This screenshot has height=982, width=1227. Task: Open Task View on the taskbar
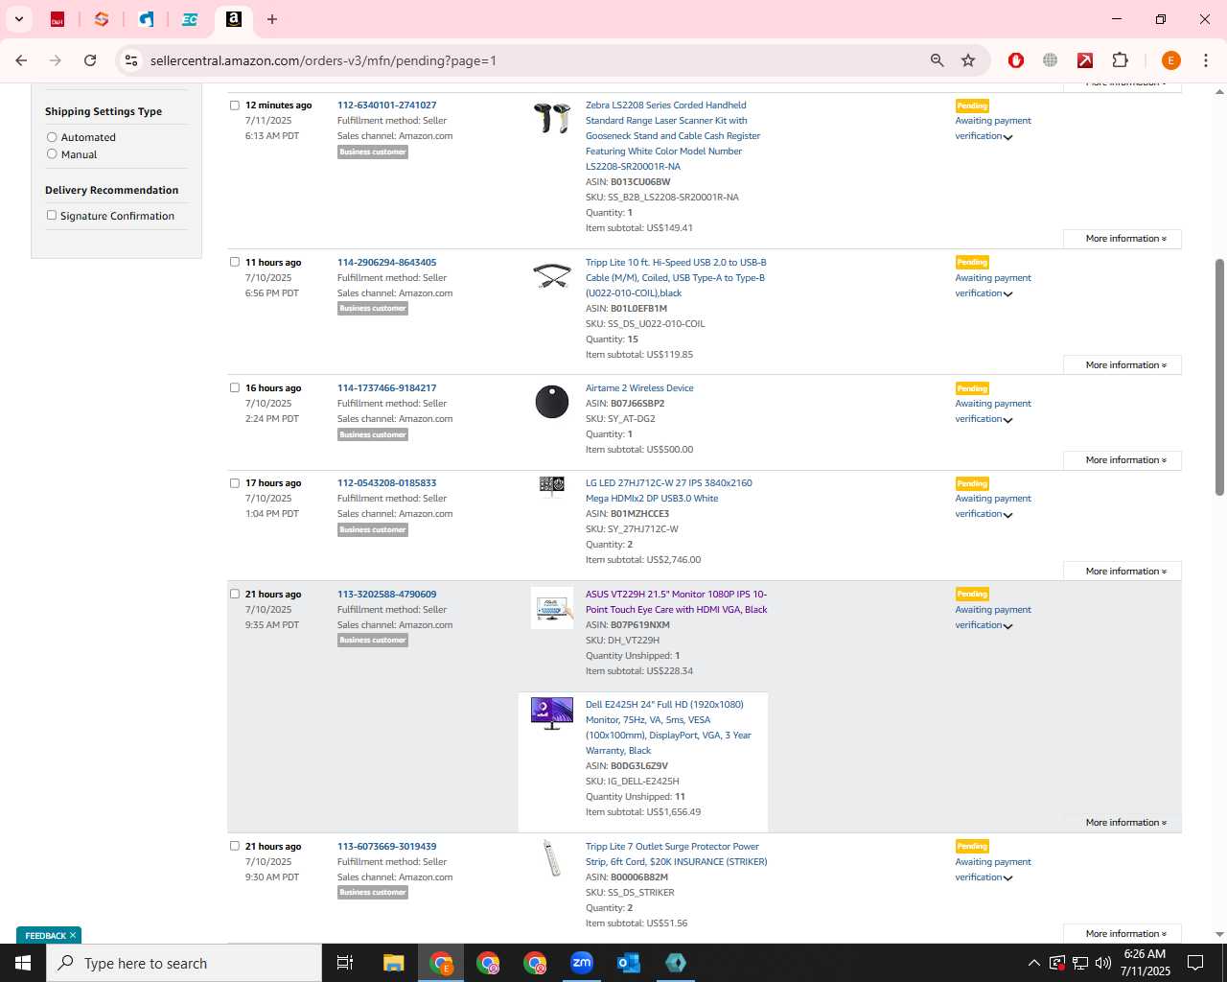click(345, 963)
